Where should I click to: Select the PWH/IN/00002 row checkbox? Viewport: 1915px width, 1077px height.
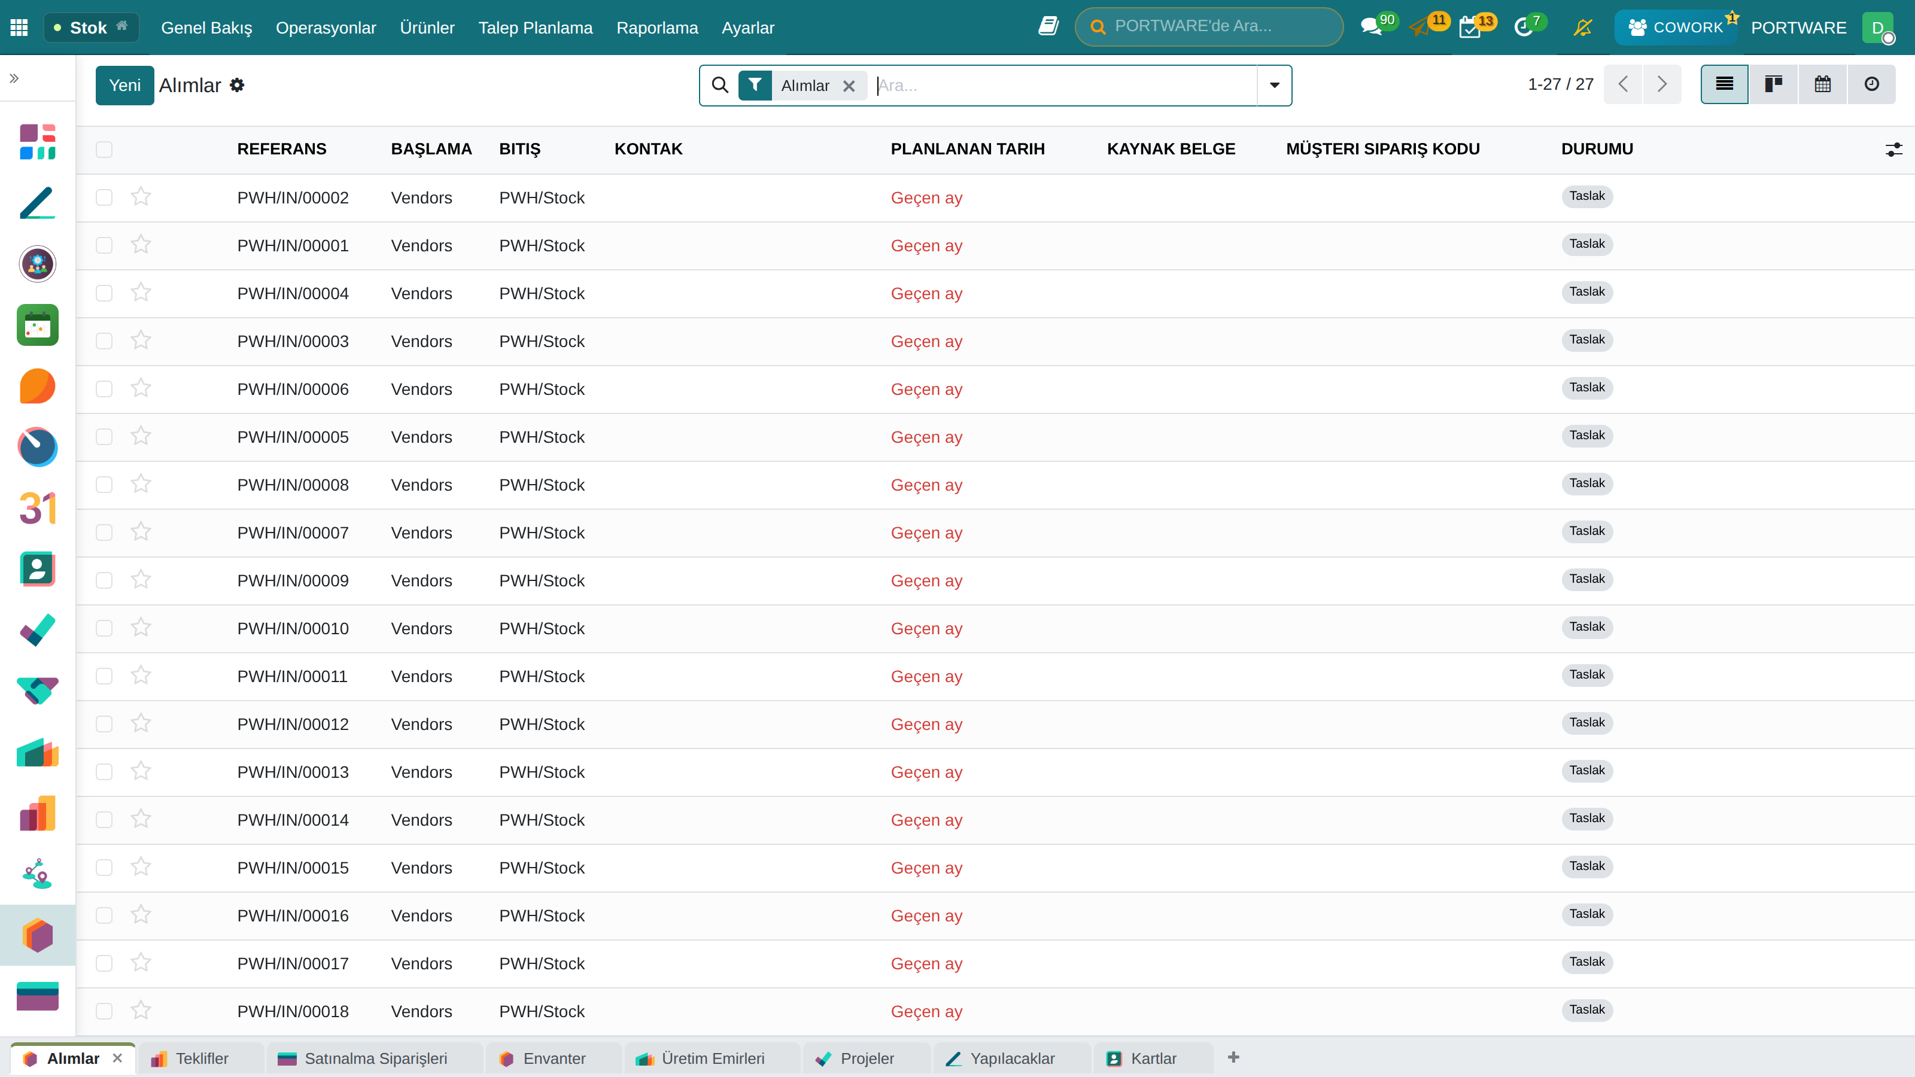104,197
